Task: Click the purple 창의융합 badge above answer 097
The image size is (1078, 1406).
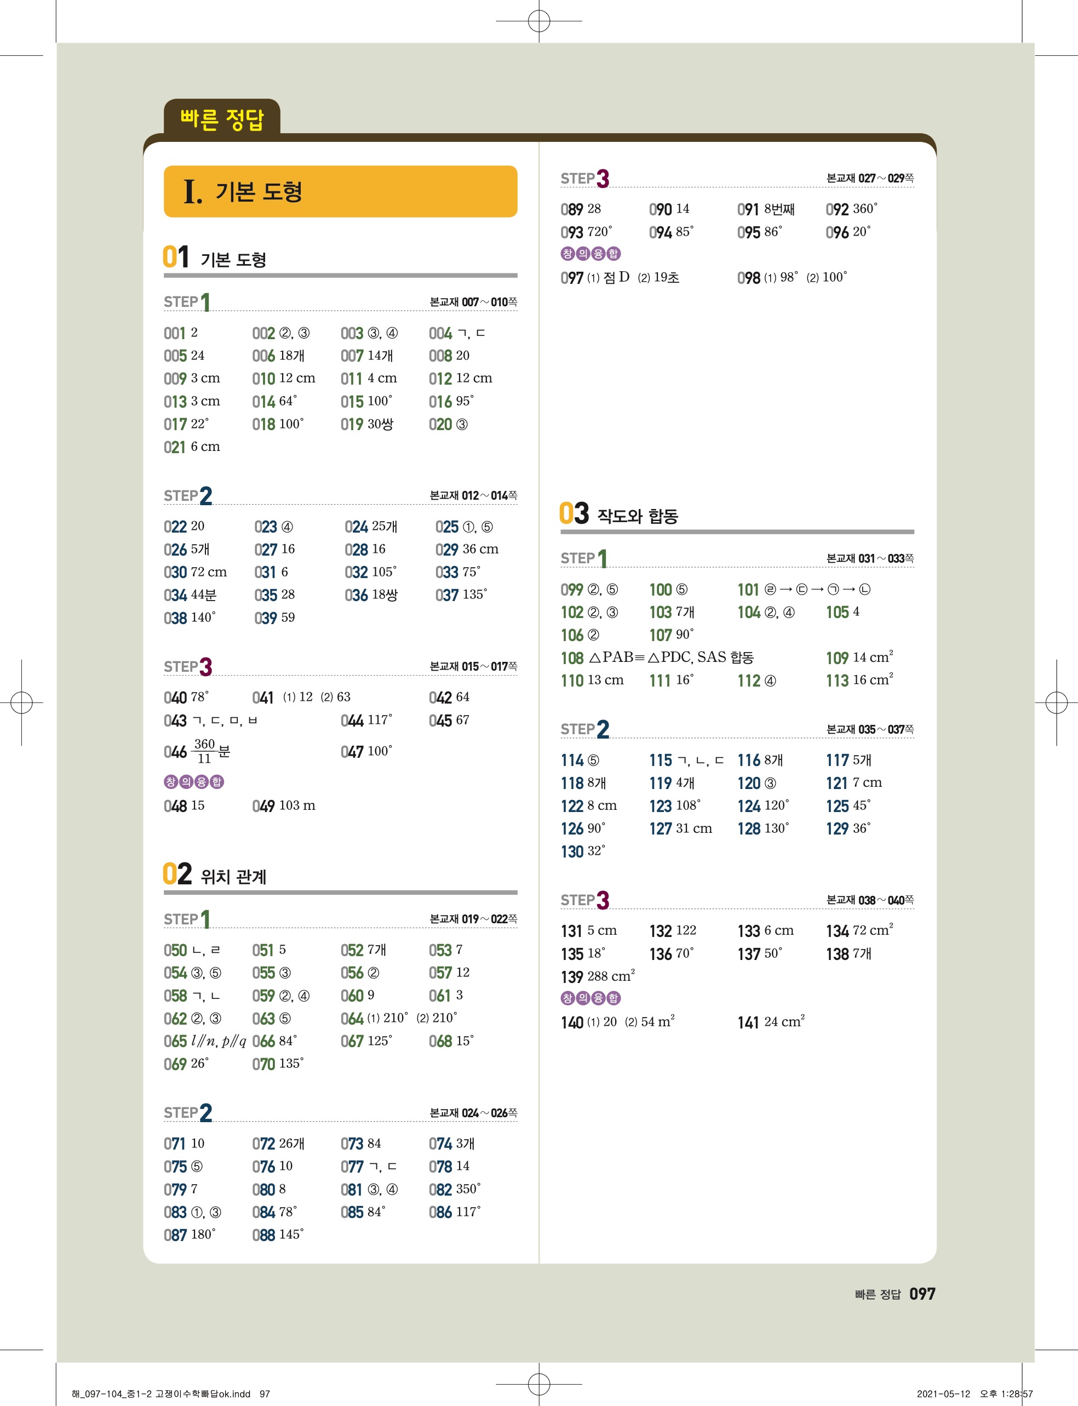Action: point(590,254)
